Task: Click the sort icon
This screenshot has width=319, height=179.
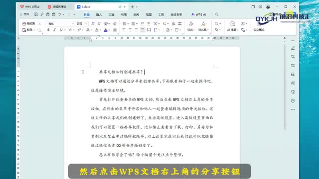Action: tap(173, 24)
